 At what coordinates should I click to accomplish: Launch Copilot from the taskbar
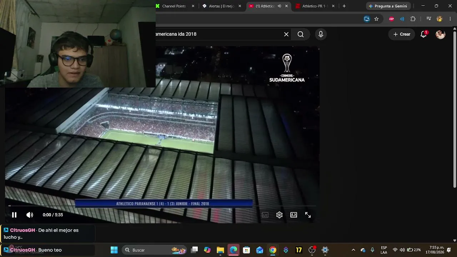click(207, 250)
